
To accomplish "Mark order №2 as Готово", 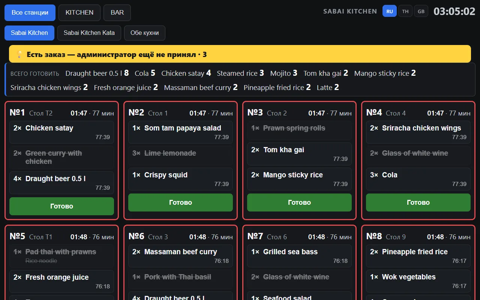I will [x=180, y=202].
